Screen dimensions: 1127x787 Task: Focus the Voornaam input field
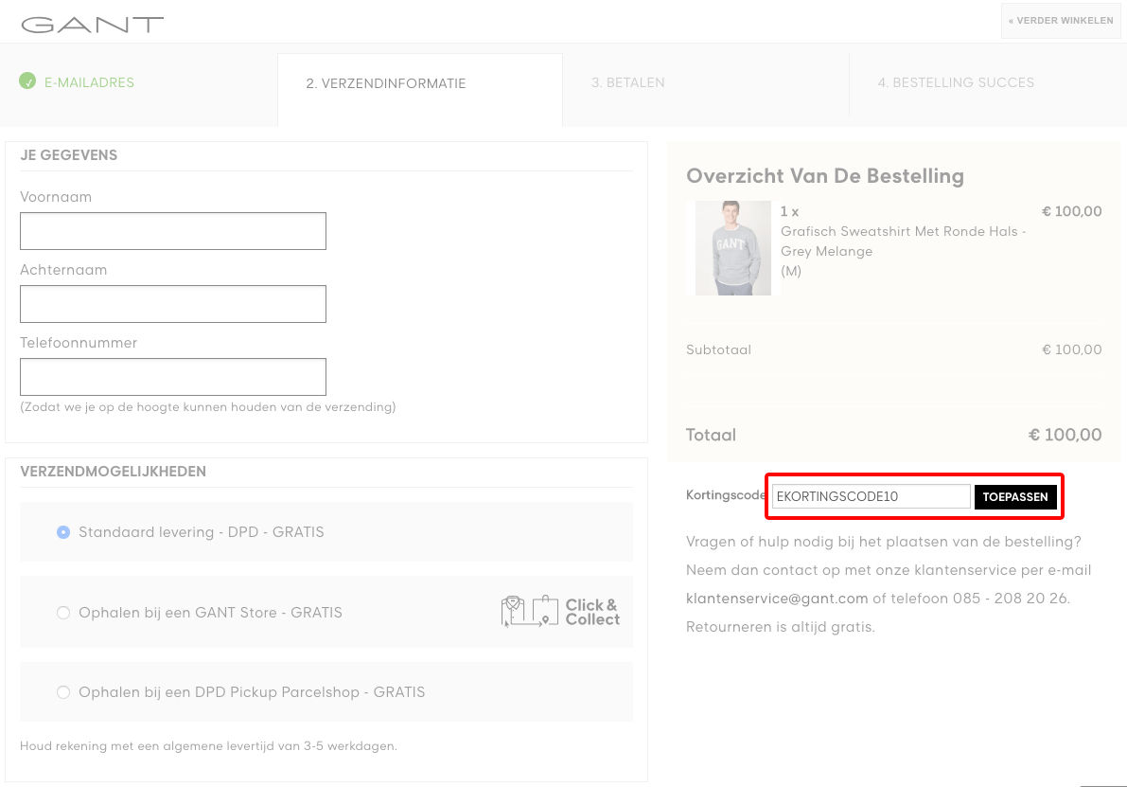tap(173, 231)
